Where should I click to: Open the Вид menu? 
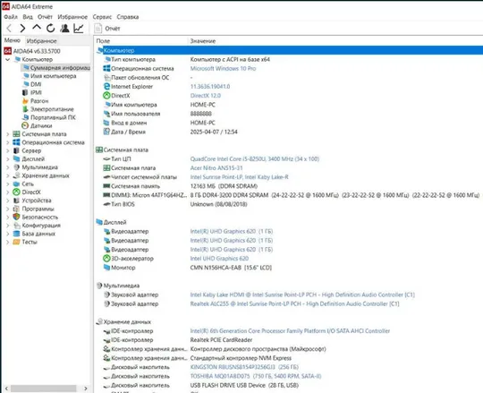[28, 17]
